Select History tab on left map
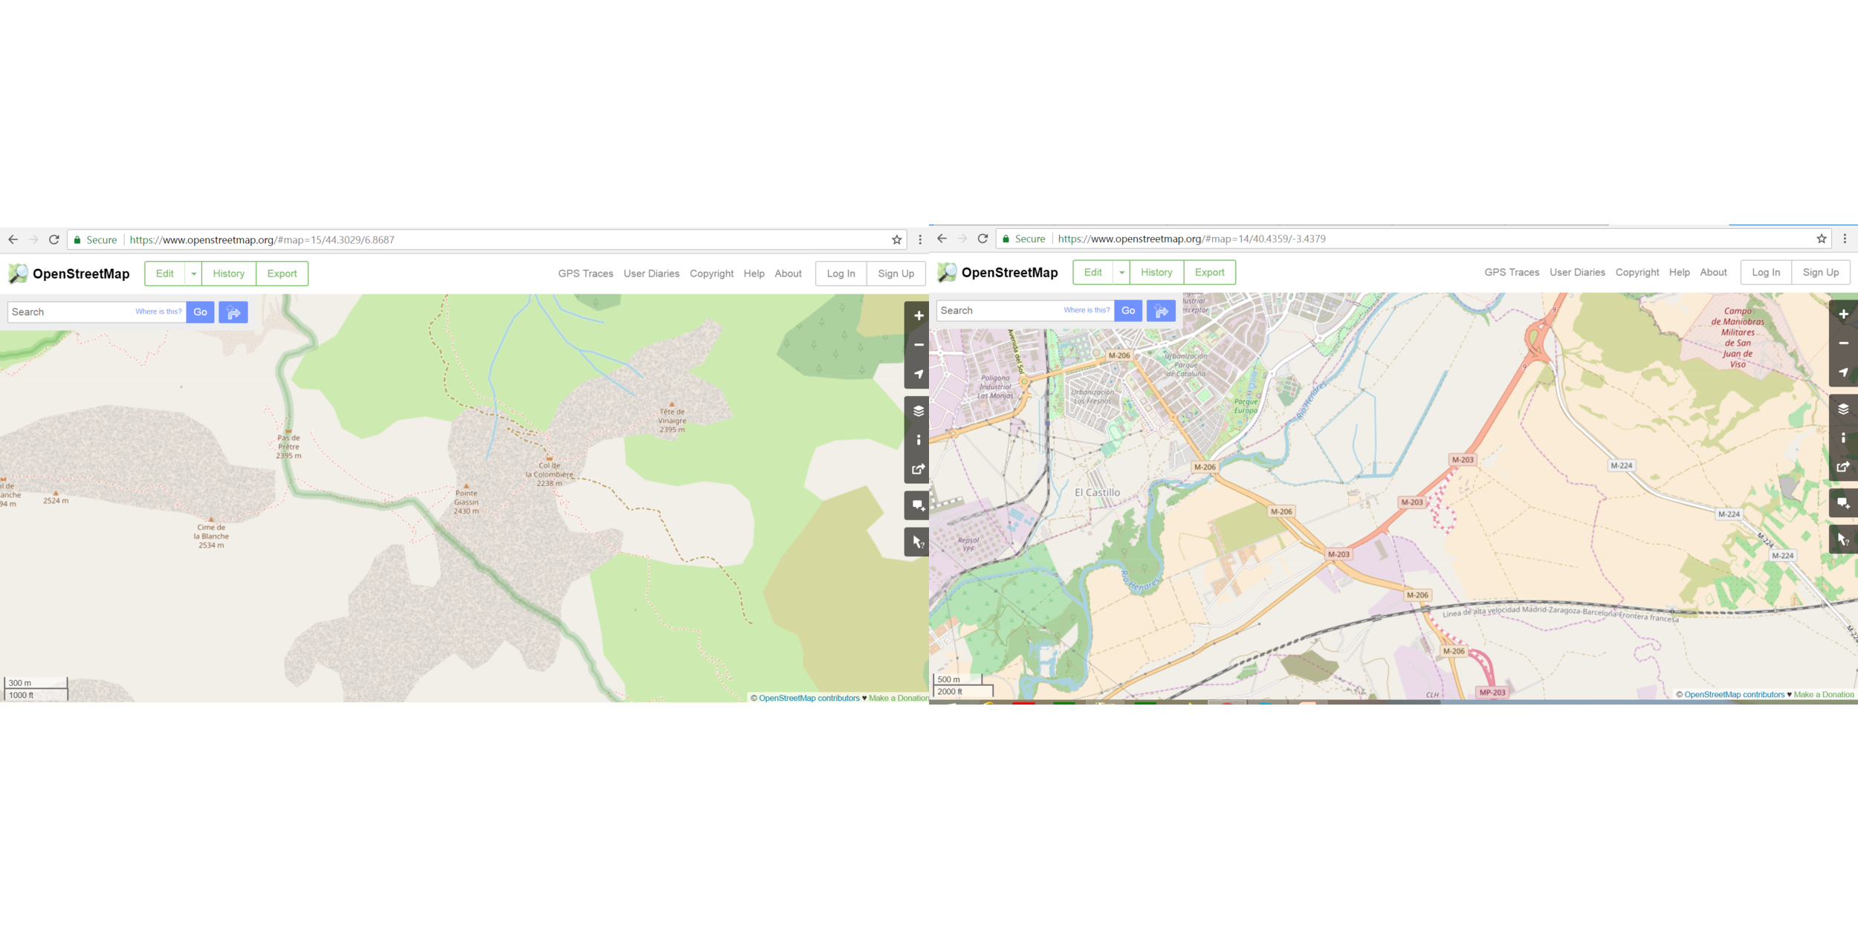1858x929 pixels. (x=227, y=273)
